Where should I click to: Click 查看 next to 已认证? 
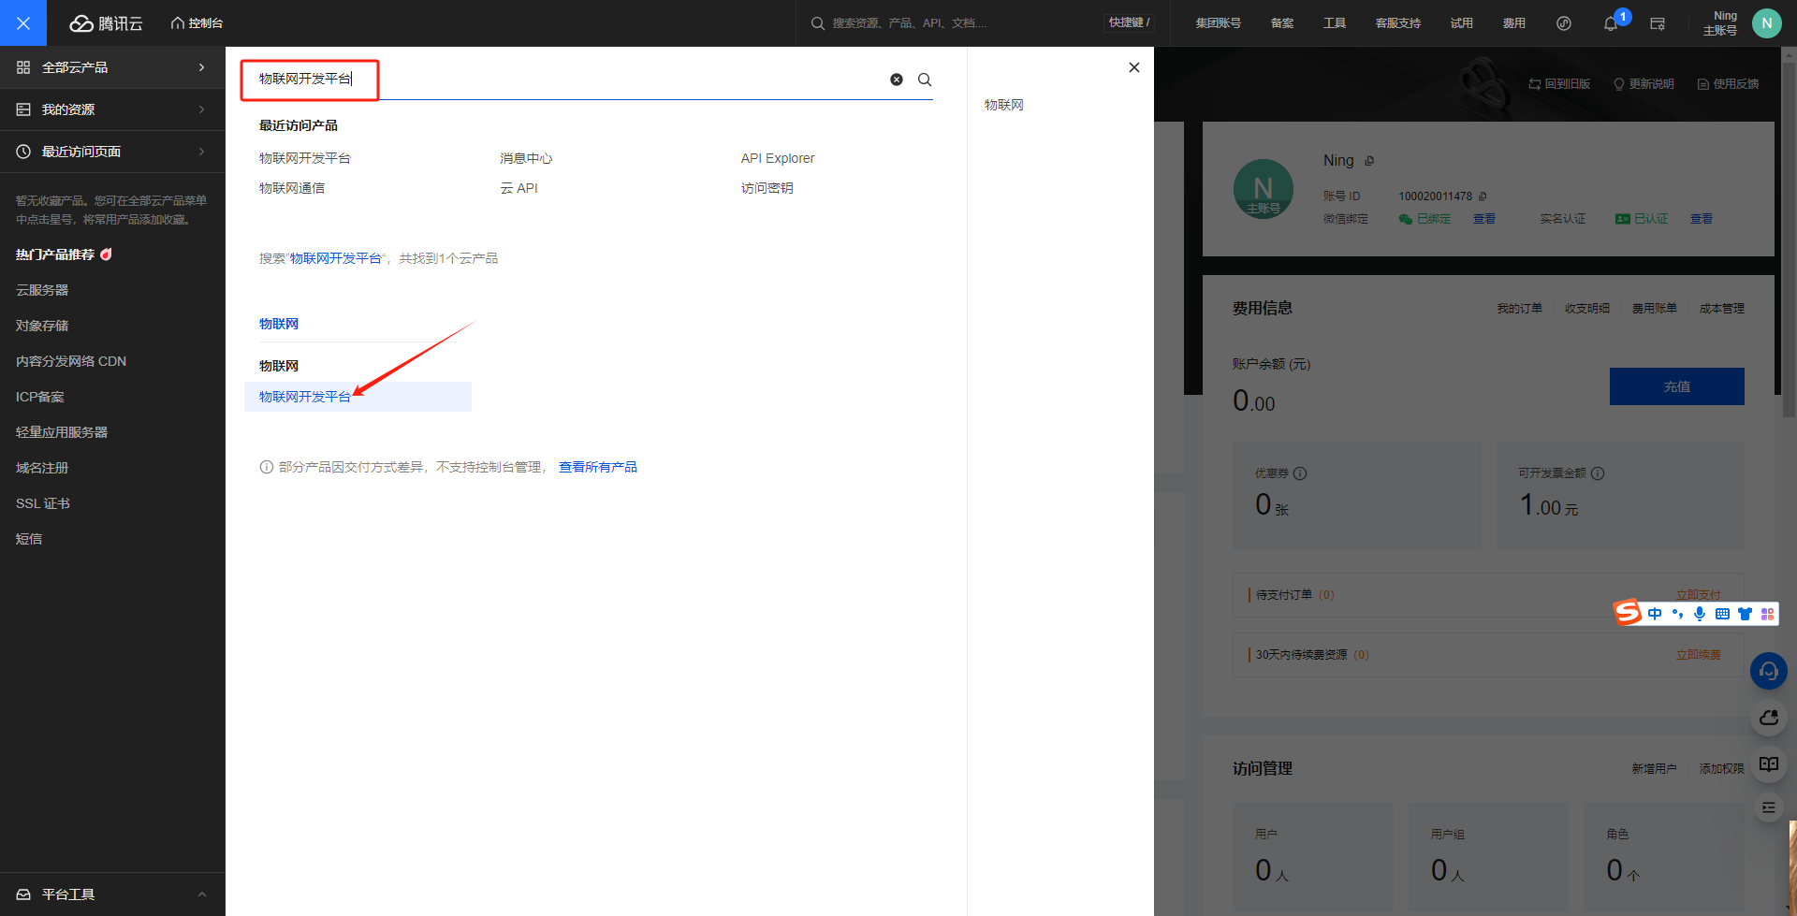[1702, 219]
